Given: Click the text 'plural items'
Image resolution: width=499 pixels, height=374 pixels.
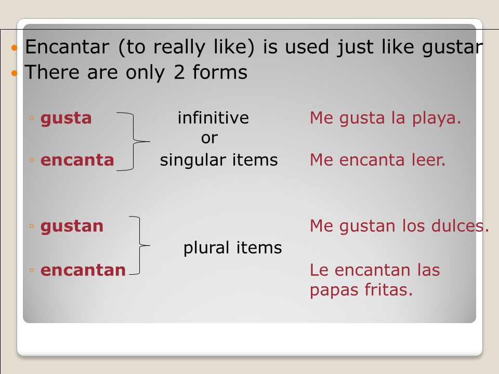Looking at the screenshot, I should coord(233,248).
